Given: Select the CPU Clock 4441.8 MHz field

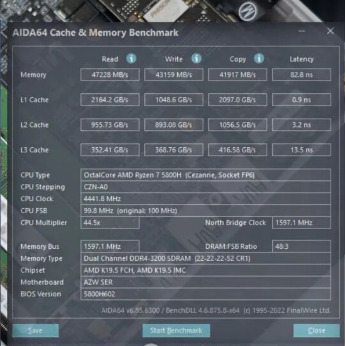Looking at the screenshot, I should click(206, 199).
